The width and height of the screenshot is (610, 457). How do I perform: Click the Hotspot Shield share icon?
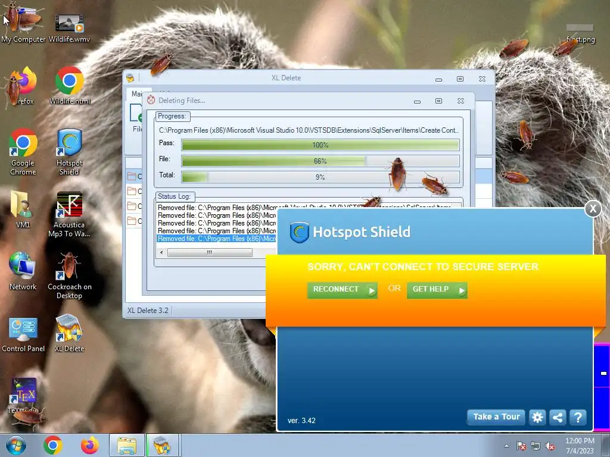558,417
